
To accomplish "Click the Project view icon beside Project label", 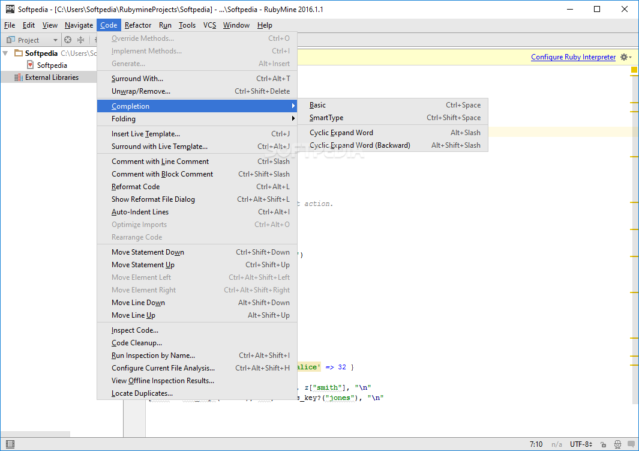I will coord(11,40).
